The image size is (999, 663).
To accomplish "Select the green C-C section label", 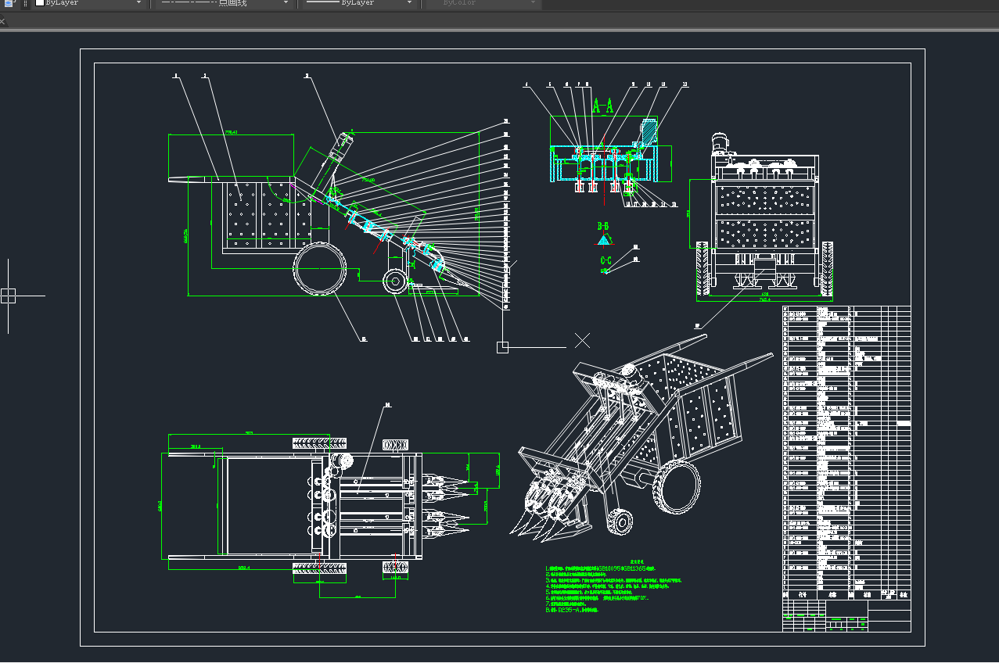I will coord(606,260).
